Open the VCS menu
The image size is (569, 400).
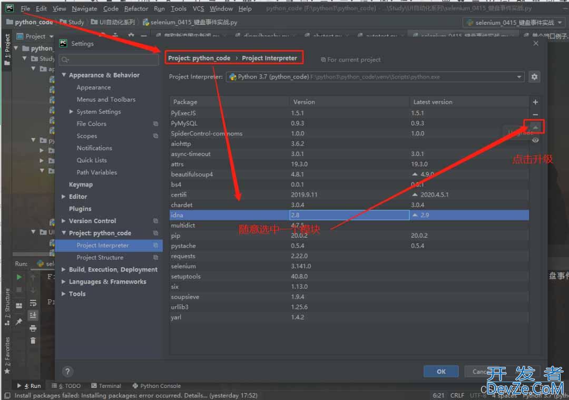coord(198,9)
